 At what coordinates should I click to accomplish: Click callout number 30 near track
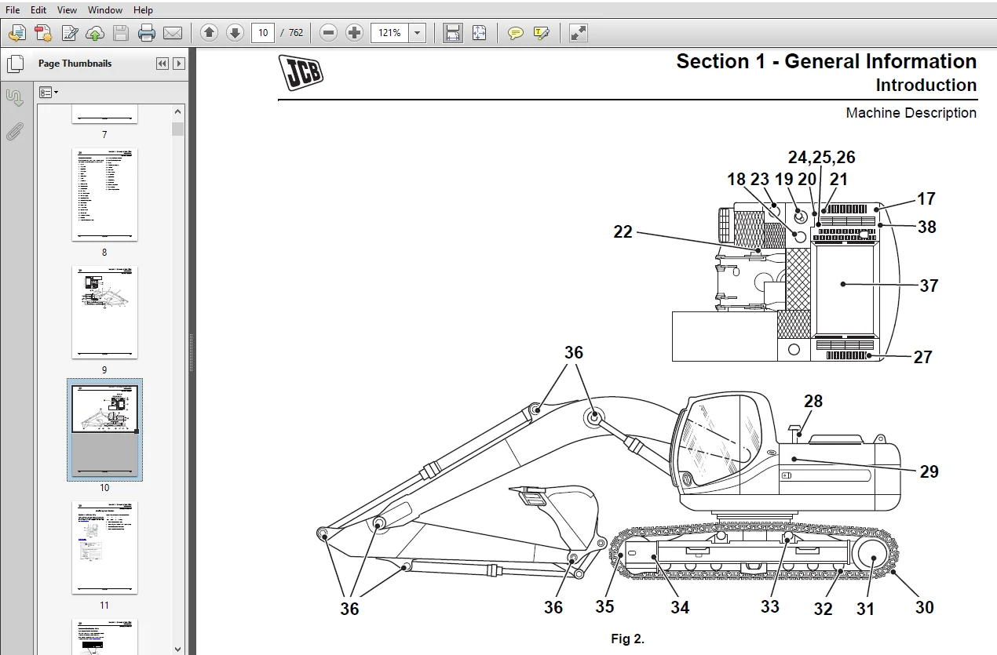click(x=925, y=607)
